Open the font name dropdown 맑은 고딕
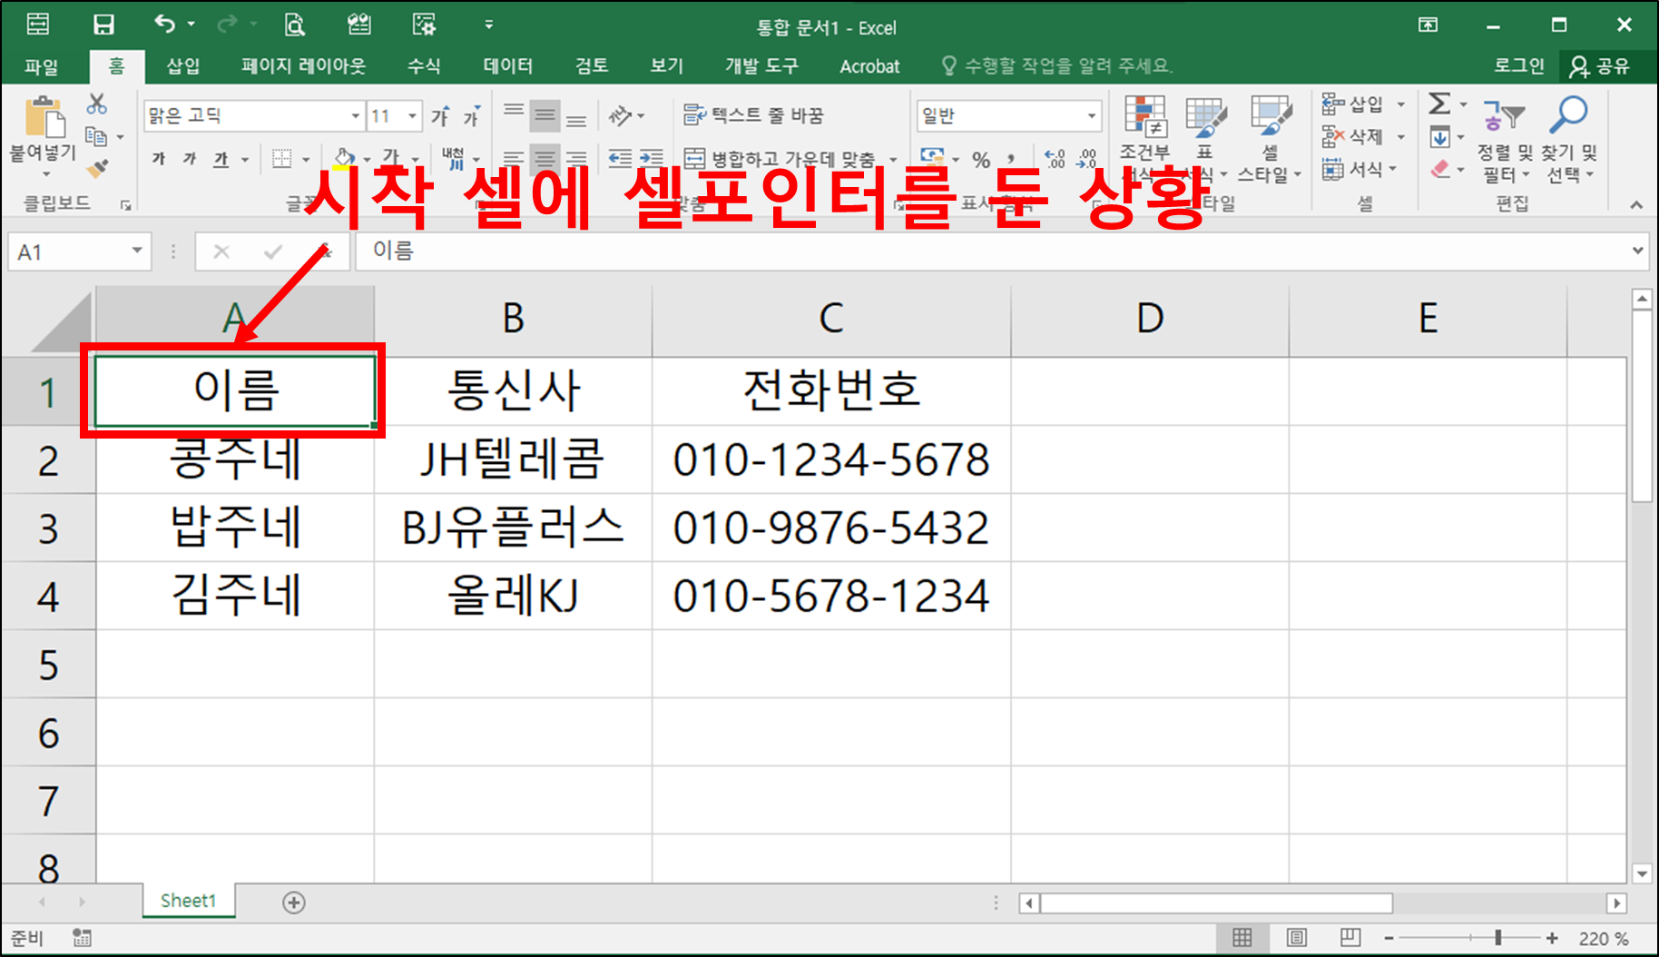1659x957 pixels. (356, 116)
